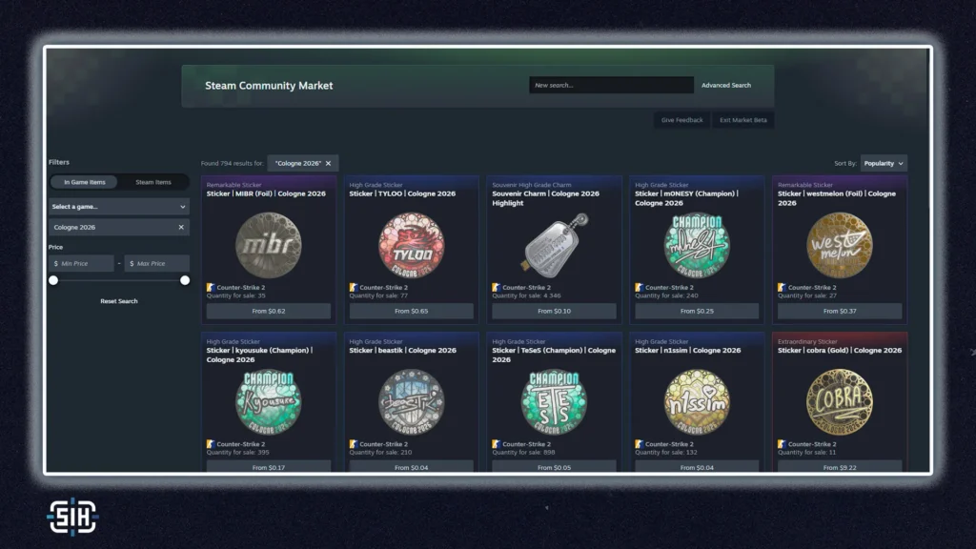Open the m0NESY Champion sticker image
The image size is (976, 549).
[697, 245]
